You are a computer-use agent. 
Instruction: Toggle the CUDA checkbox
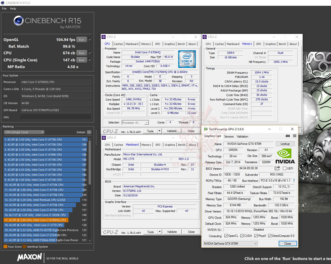(242, 236)
